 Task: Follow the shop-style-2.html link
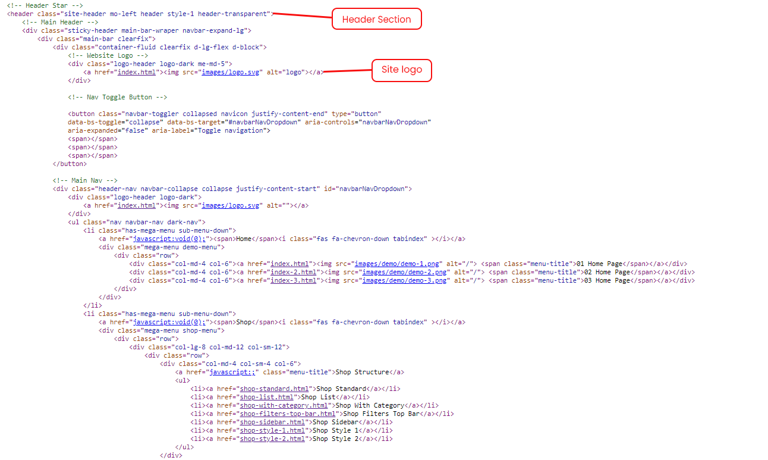tap(272, 439)
